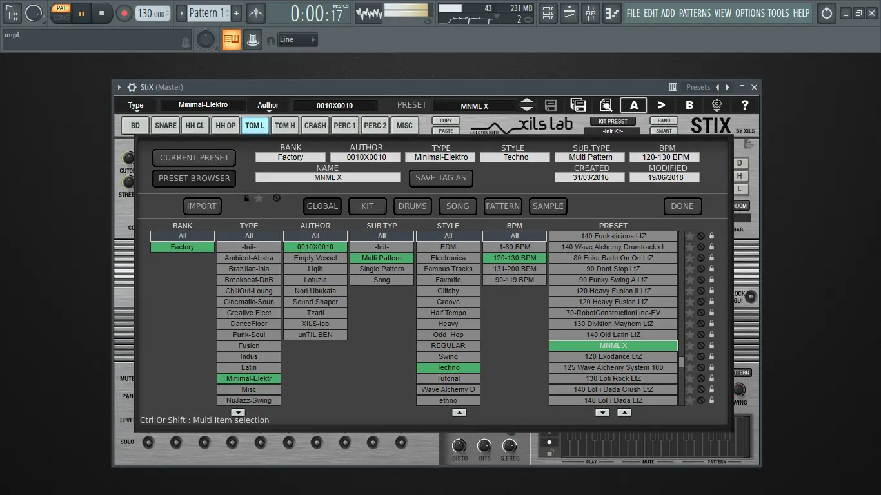This screenshot has height=495, width=881.
Task: Open the Line snap dropdown
Action: tap(297, 40)
